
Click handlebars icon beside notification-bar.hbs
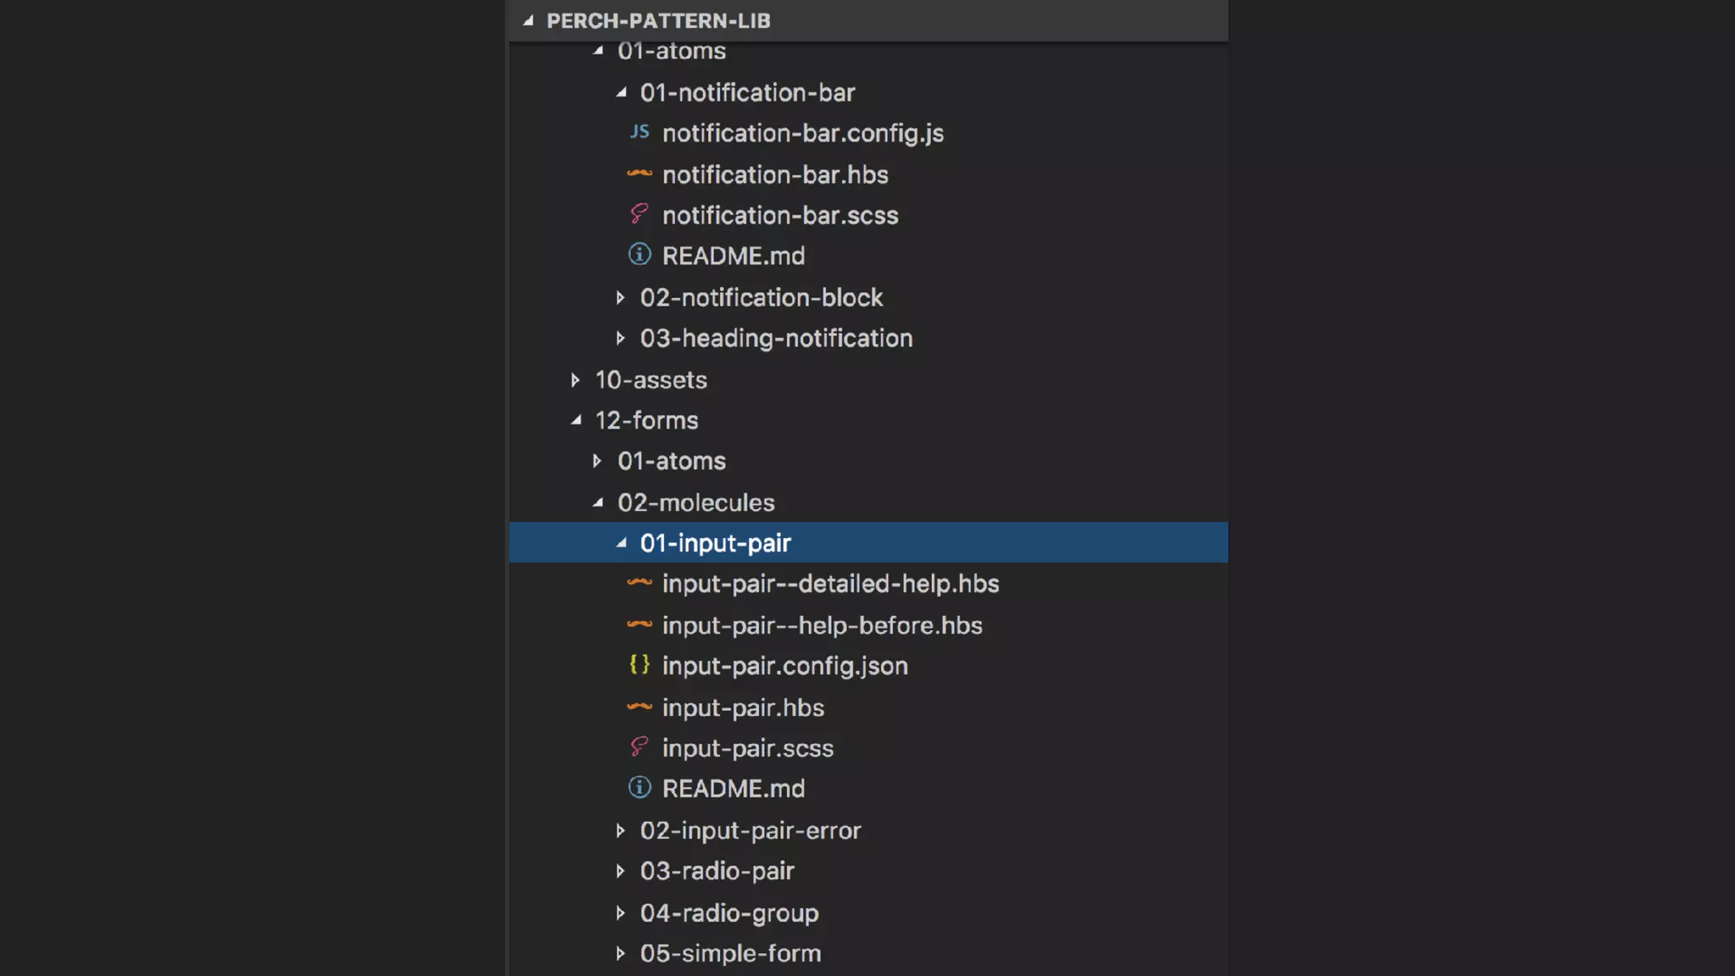(x=639, y=174)
